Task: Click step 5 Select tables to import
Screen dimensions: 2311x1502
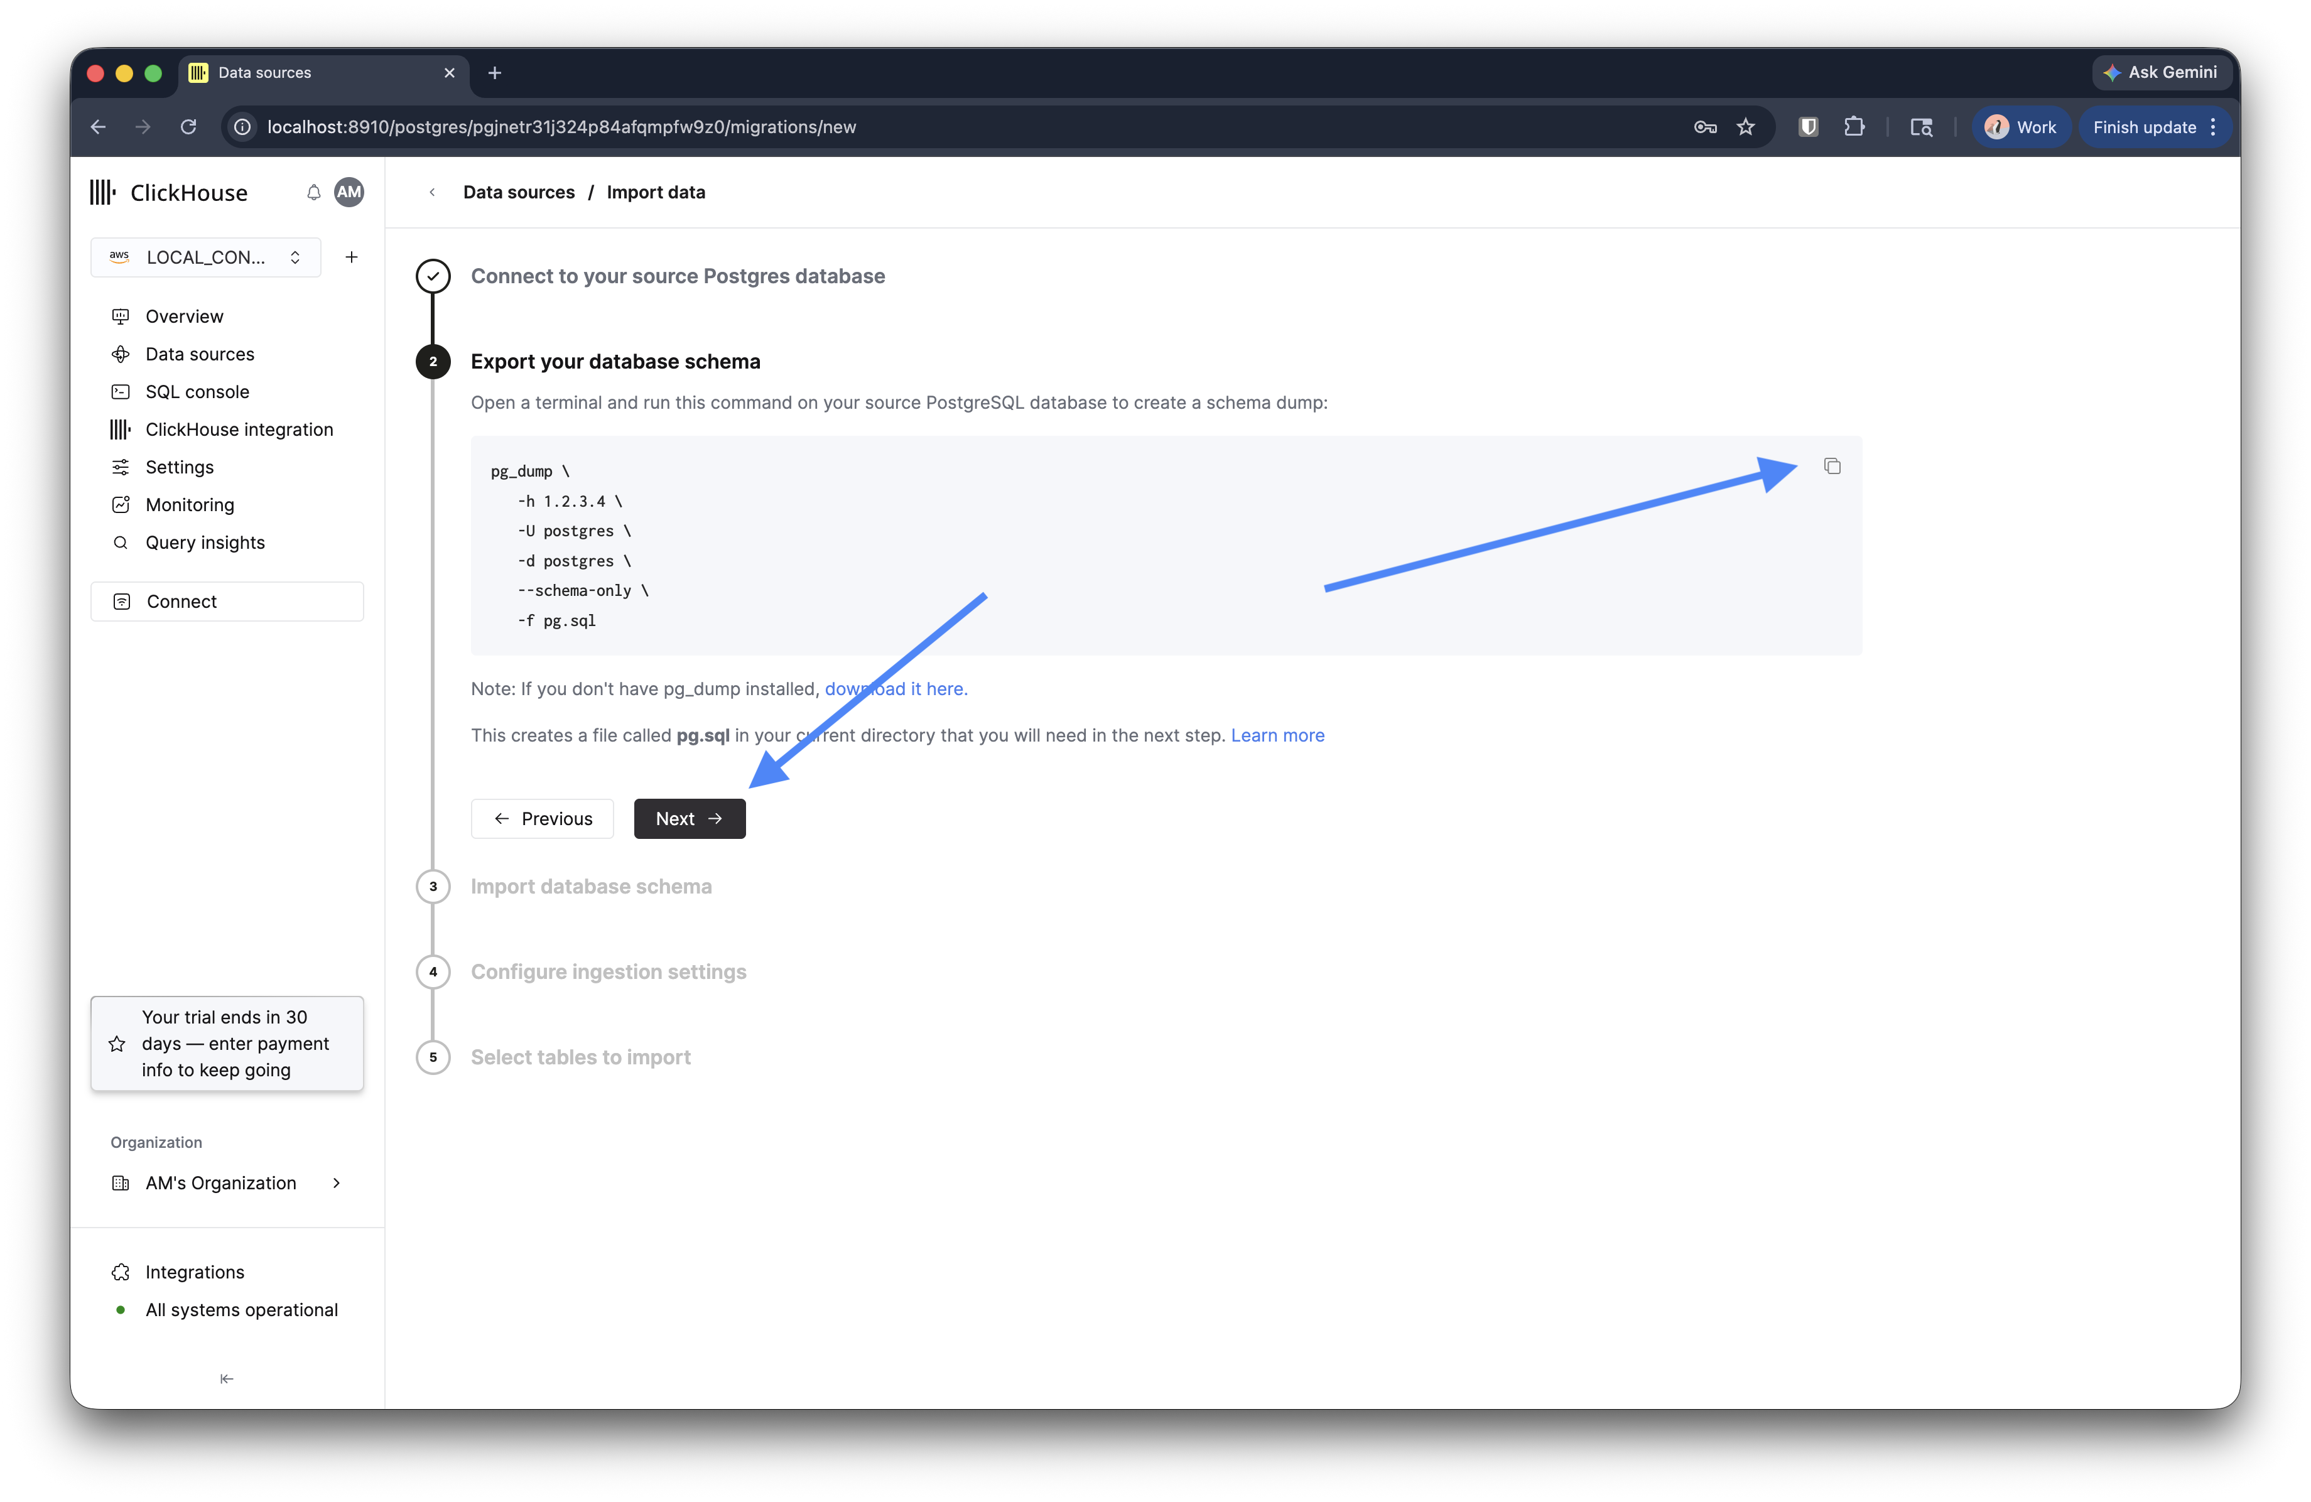Action: click(581, 1057)
